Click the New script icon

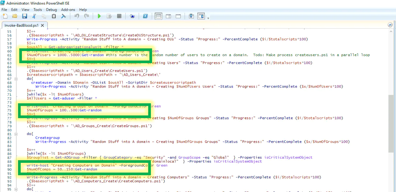(x=5, y=16)
